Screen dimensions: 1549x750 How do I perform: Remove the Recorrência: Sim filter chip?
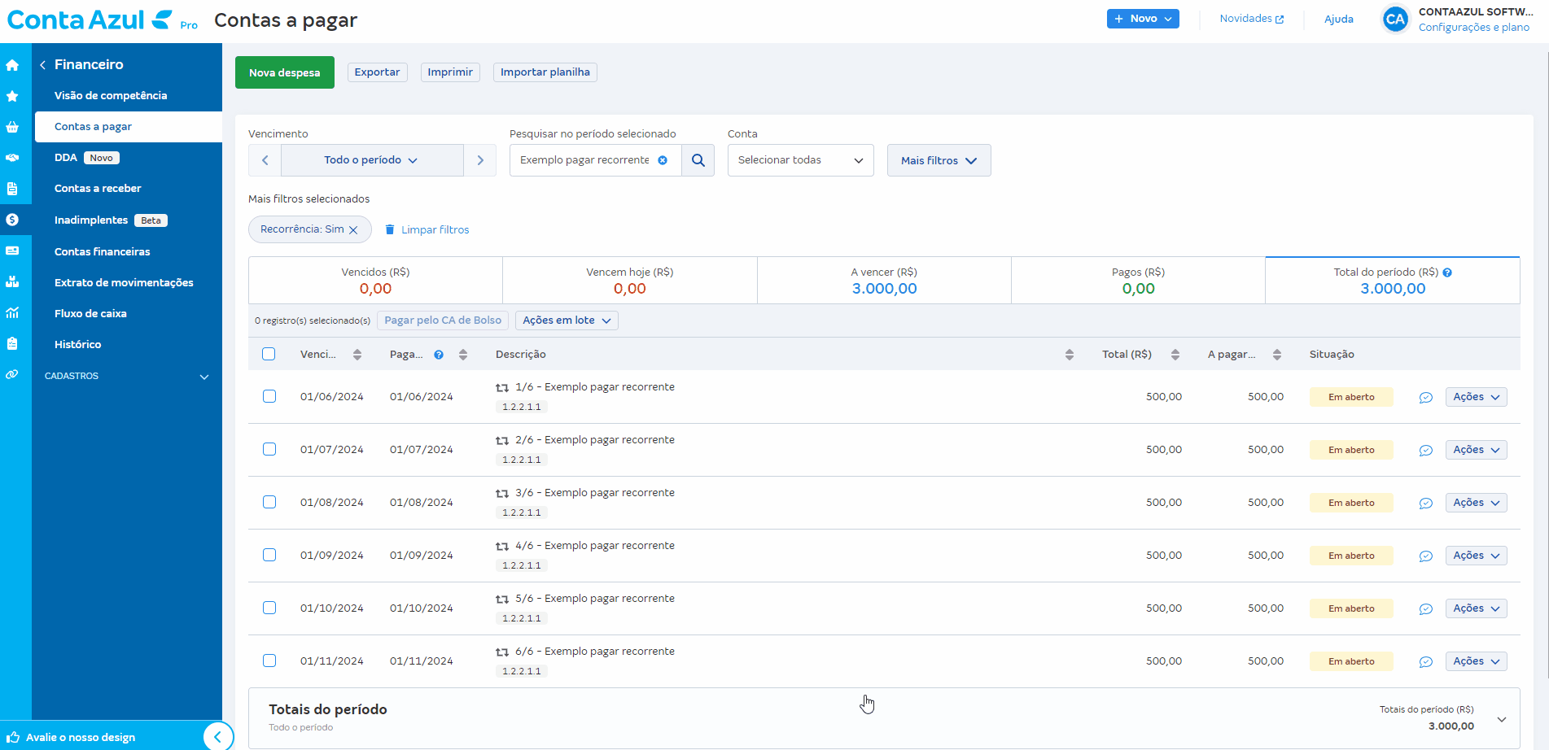coord(353,230)
